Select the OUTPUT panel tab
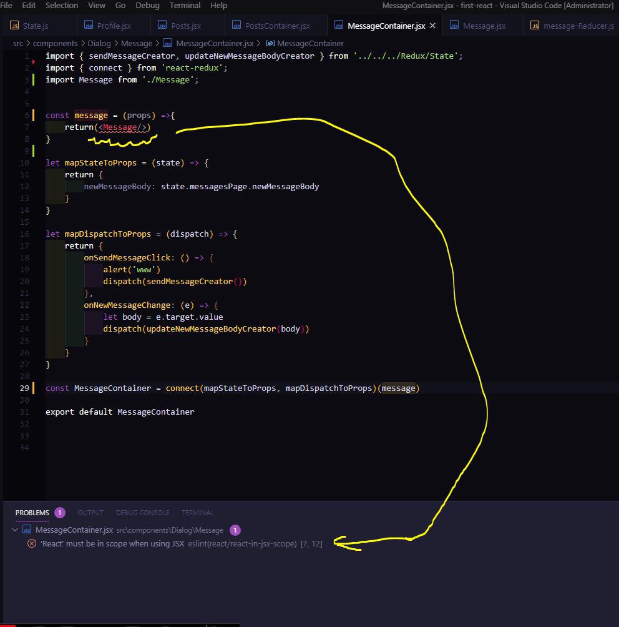 90,513
